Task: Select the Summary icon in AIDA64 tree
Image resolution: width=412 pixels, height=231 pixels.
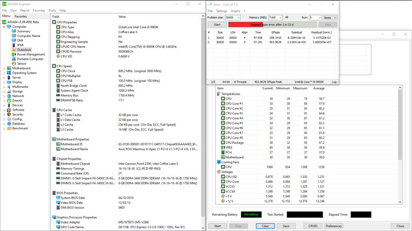Action: pyautogui.click(x=14, y=31)
